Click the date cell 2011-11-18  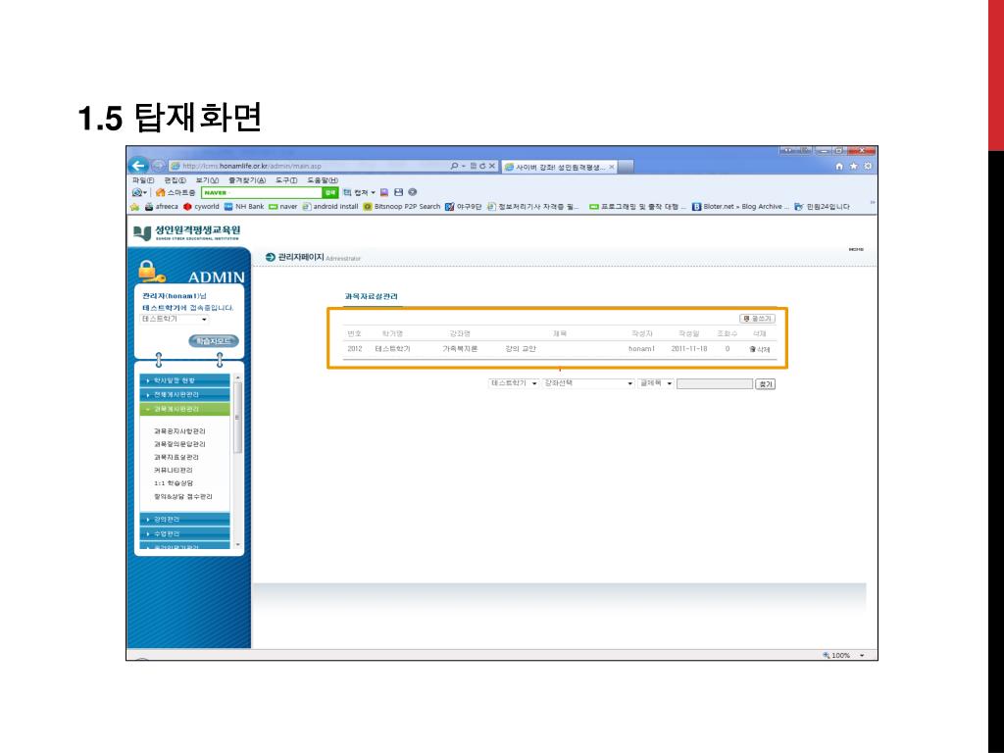tap(689, 349)
